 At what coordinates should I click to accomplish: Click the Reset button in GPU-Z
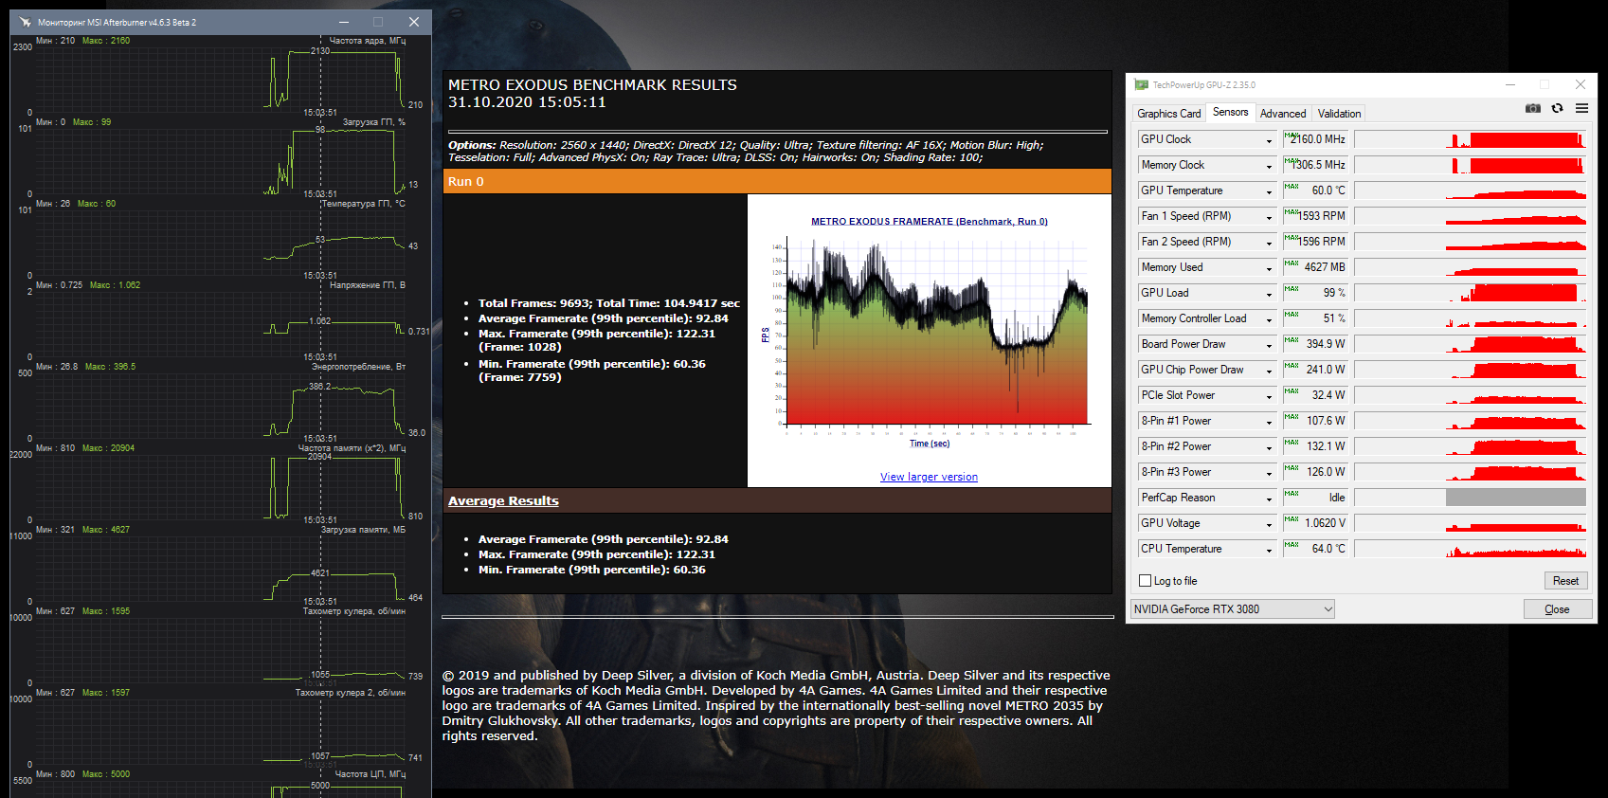(x=1565, y=581)
